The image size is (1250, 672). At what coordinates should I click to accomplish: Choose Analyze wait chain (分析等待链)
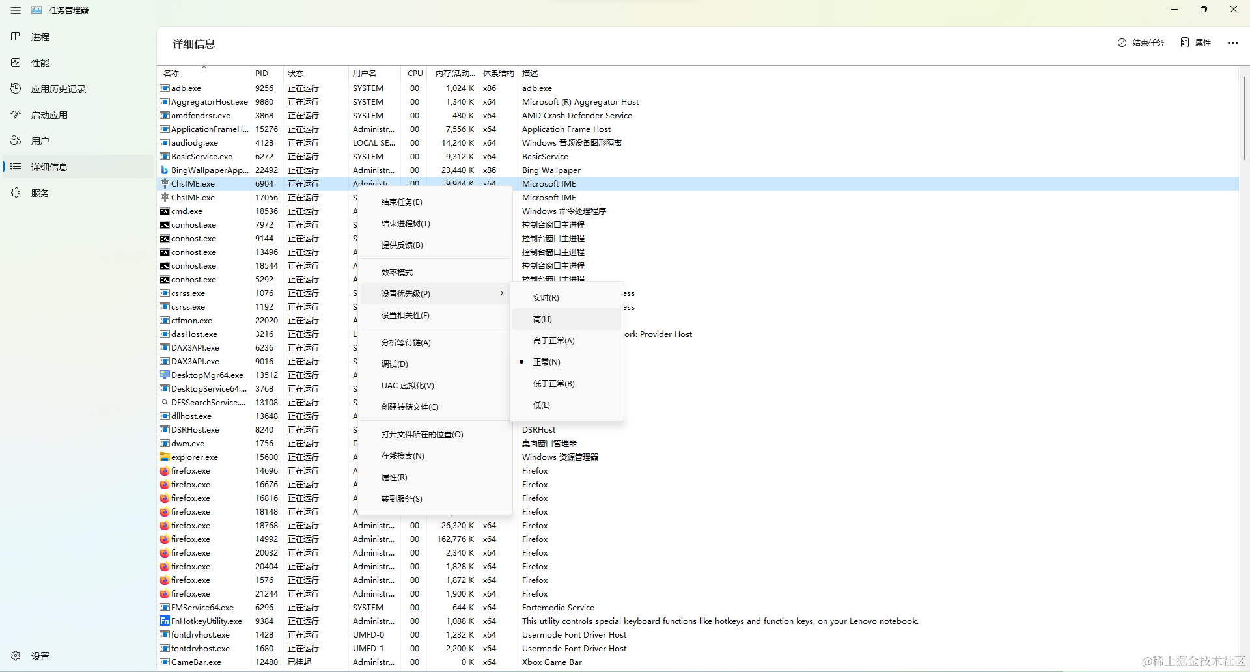(435, 343)
